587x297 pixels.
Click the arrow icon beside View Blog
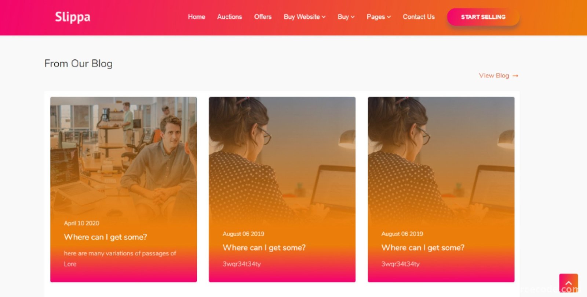(x=515, y=76)
